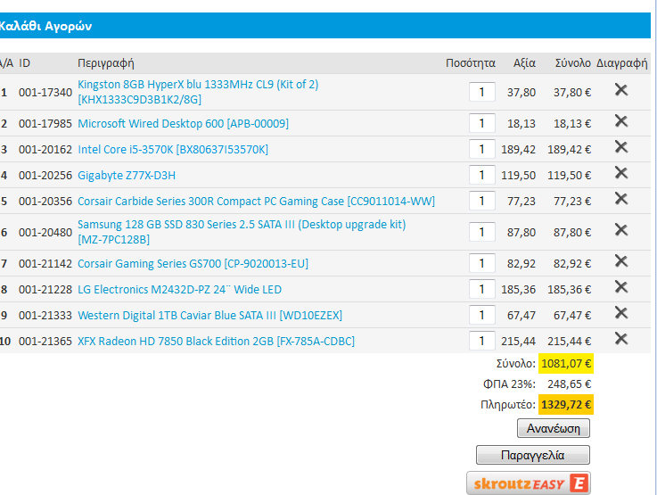This screenshot has width=657, height=495.
Task: Select the ΦΠΑ 23% label
Action: (x=509, y=384)
